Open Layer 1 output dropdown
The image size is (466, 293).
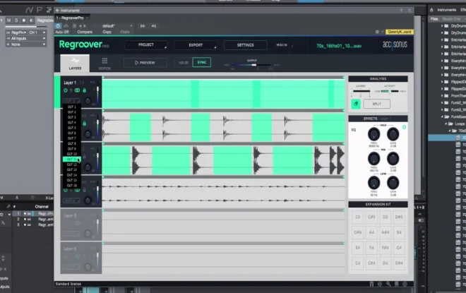71,101
